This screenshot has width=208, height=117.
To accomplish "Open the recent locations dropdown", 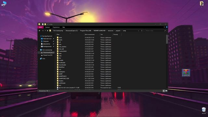I will click(45, 31).
